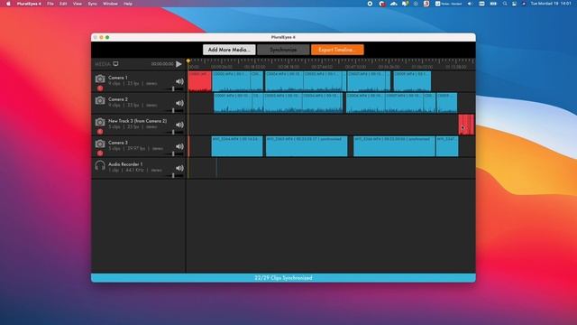Click the Clips Synchronized status bar
The height and width of the screenshot is (325, 577).
click(x=283, y=278)
